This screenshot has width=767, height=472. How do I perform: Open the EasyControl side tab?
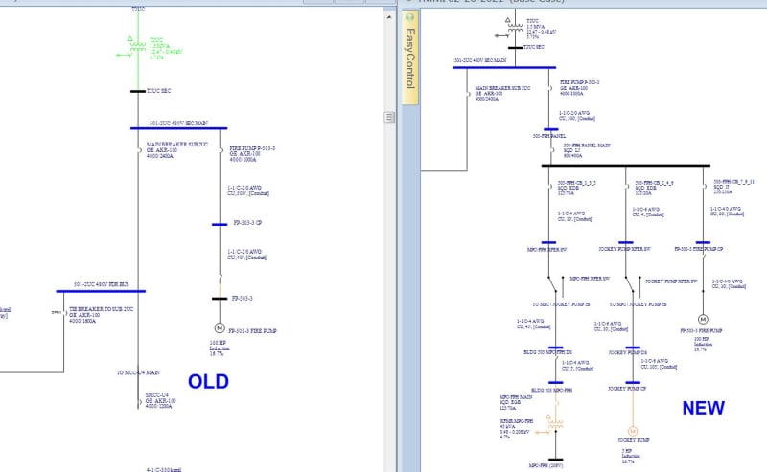410,57
